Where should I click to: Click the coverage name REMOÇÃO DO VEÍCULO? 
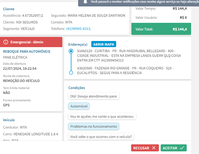point(21,81)
